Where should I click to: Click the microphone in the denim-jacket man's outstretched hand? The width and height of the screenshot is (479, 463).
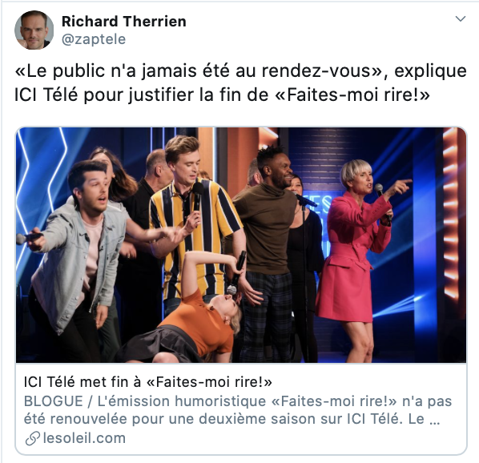click(29, 237)
